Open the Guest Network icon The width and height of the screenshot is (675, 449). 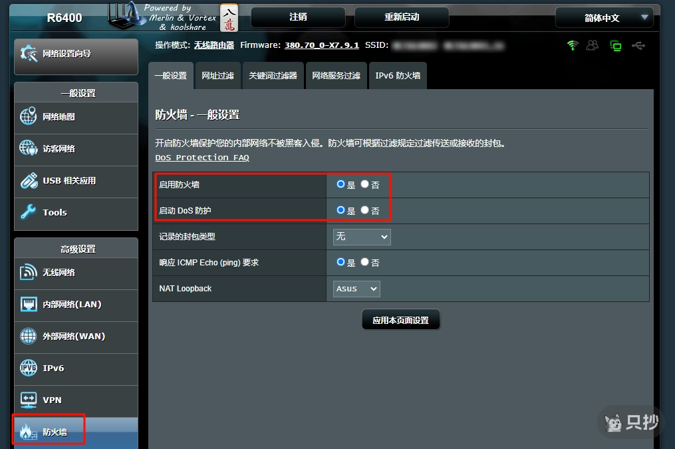(x=29, y=148)
